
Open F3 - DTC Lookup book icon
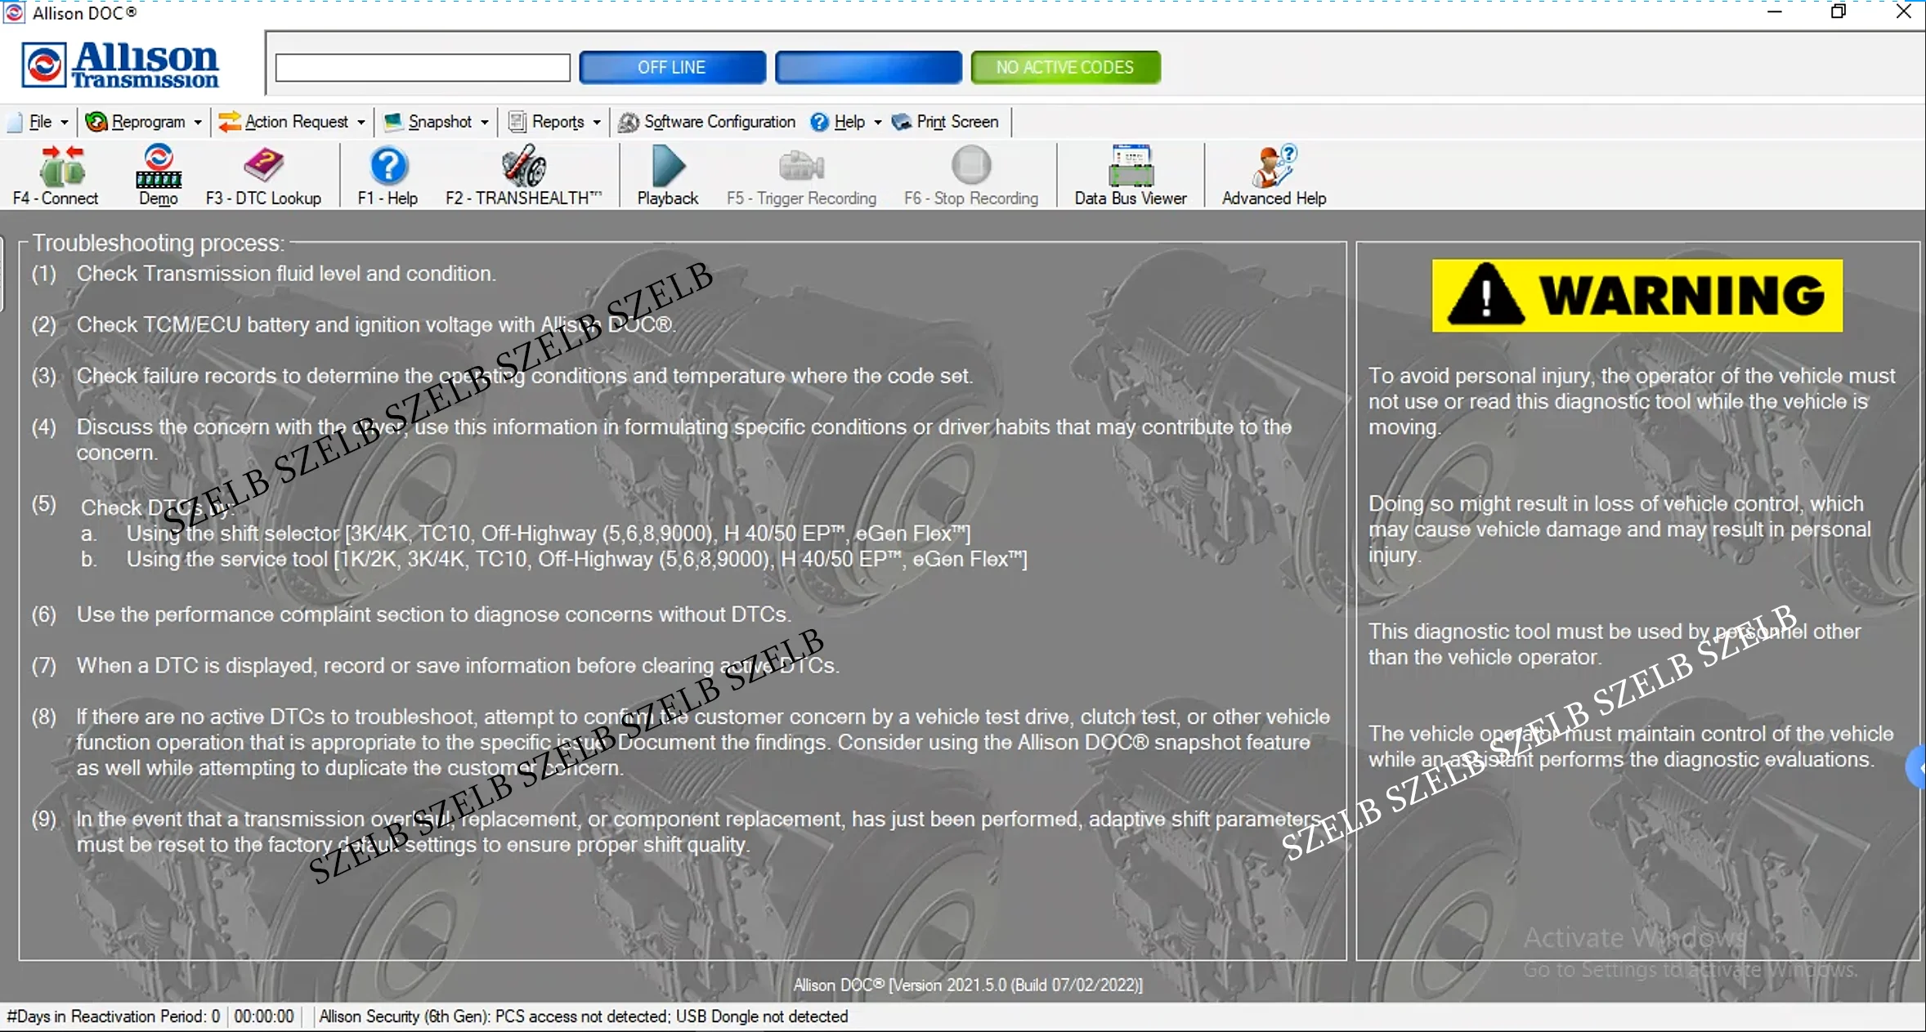click(263, 166)
